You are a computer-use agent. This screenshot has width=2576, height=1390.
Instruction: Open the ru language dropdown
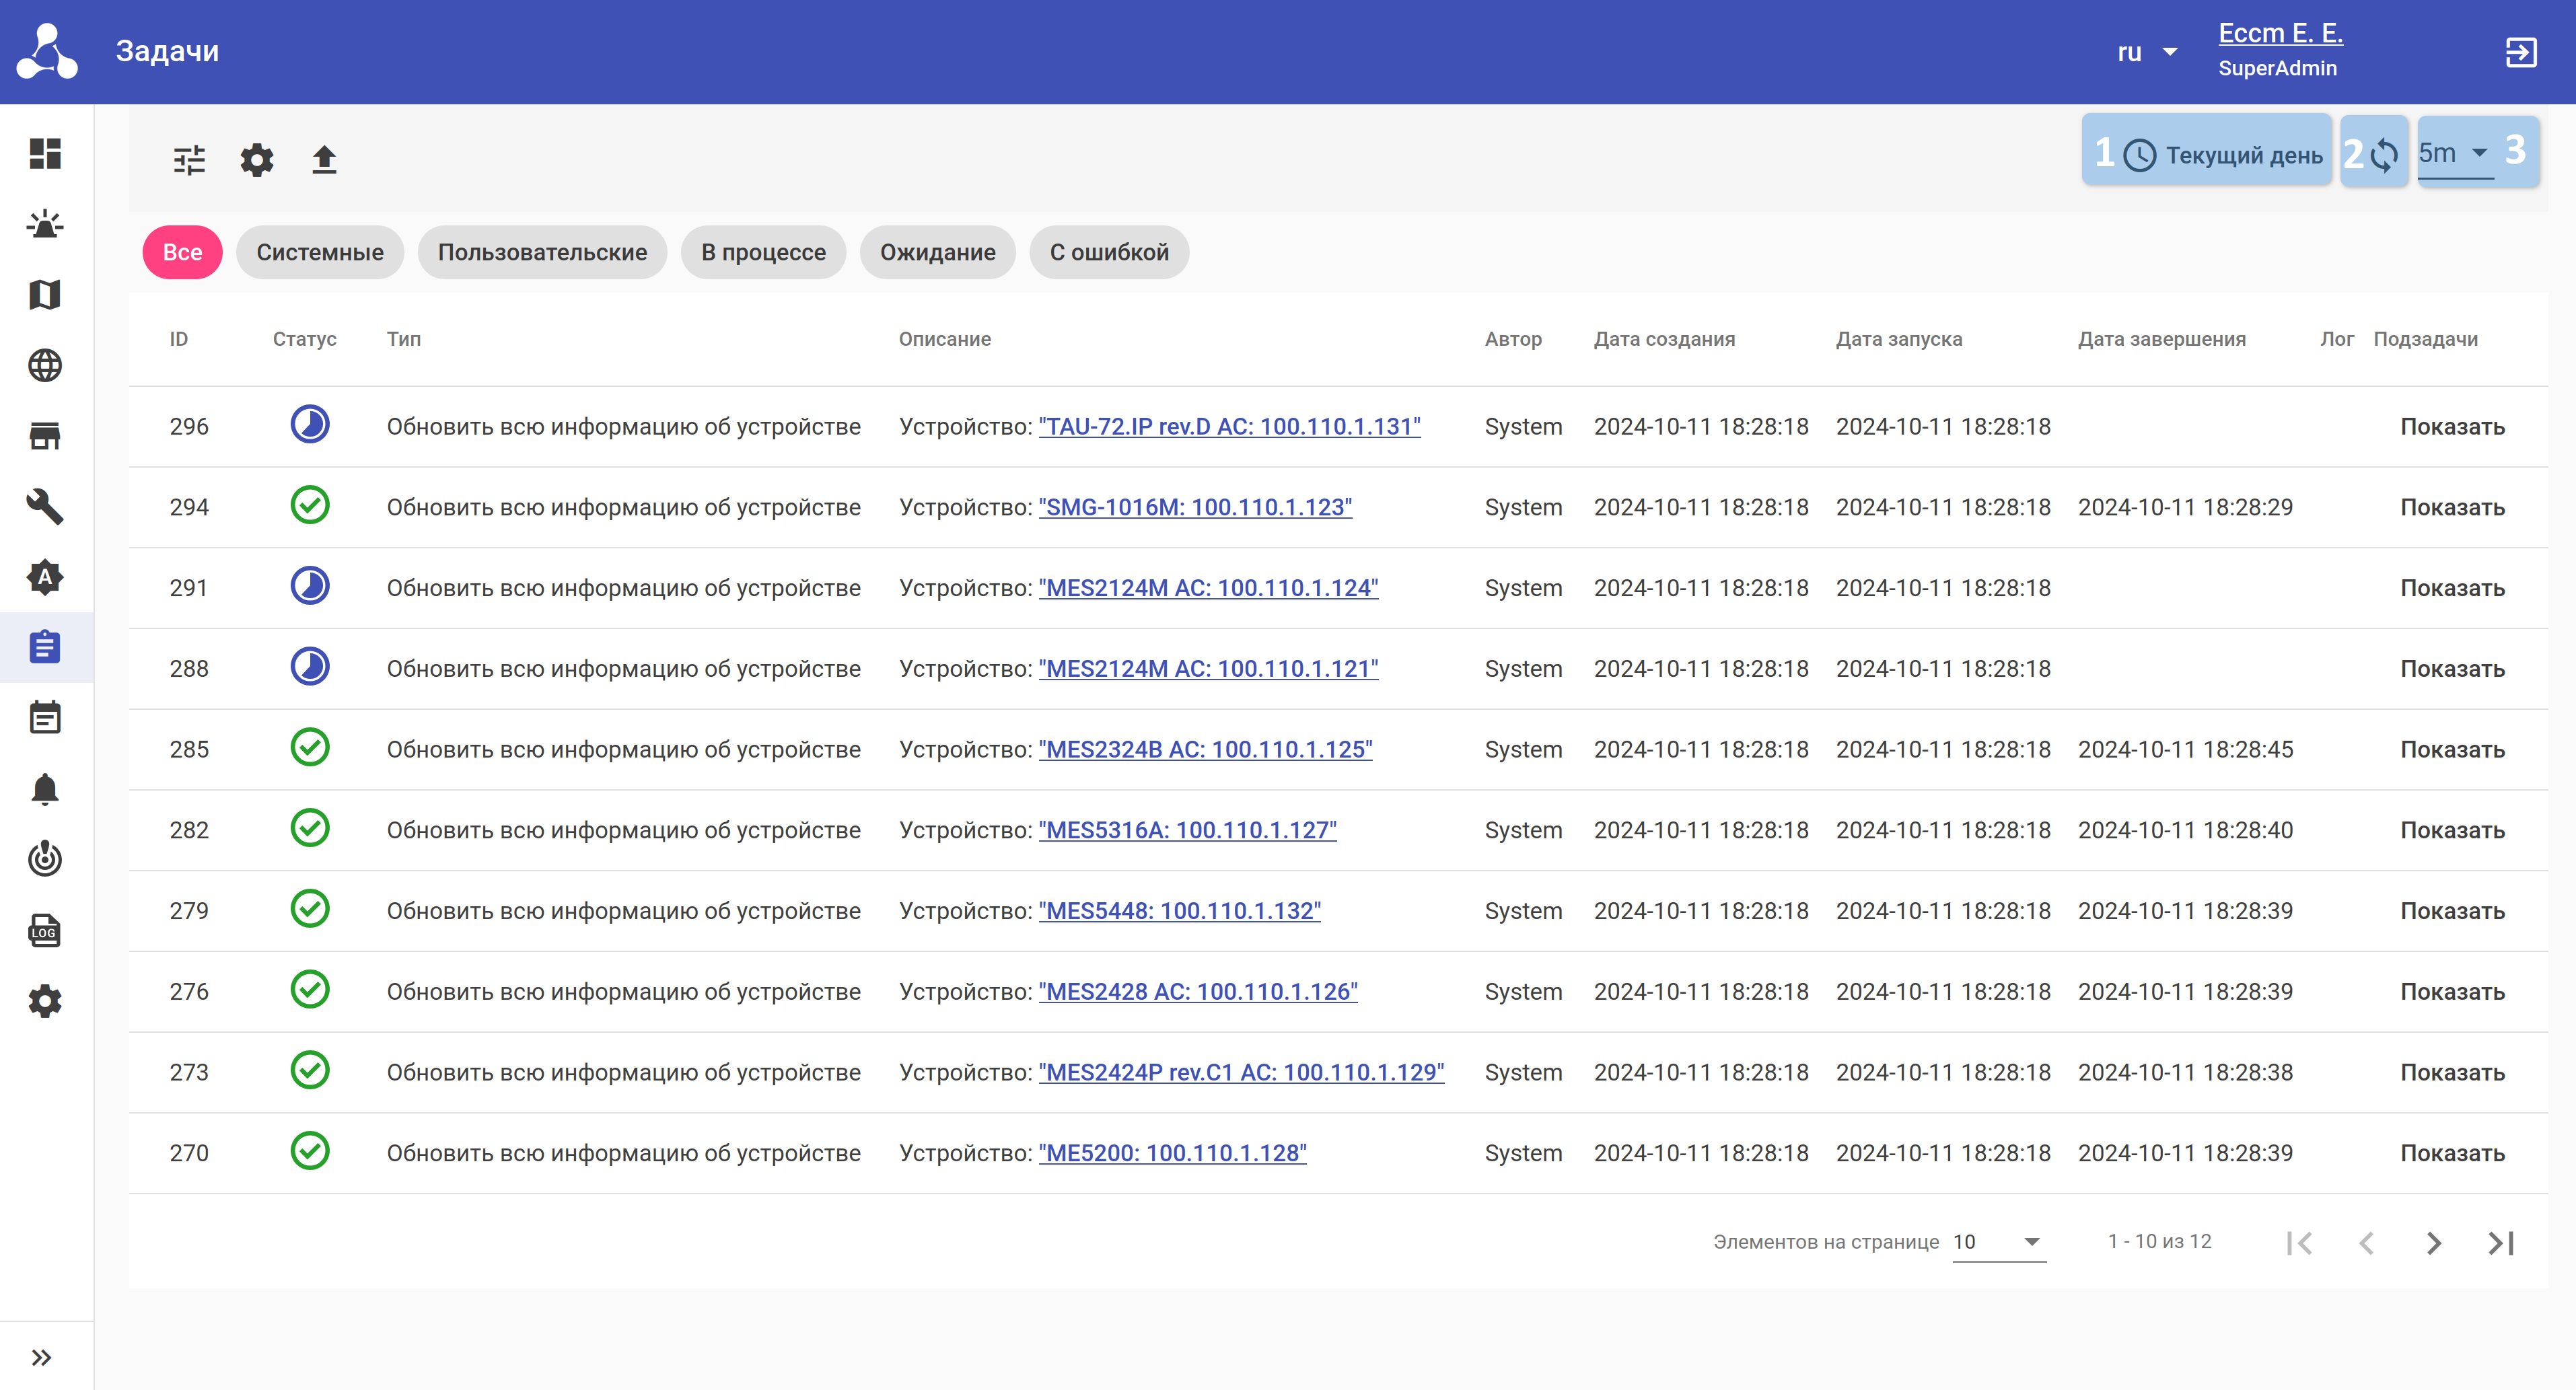click(x=2146, y=52)
